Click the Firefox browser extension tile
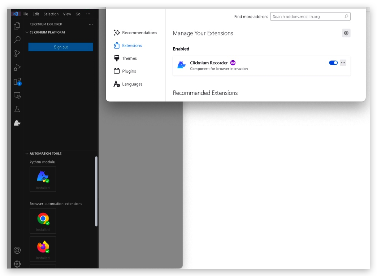Screen dimensions: 377x276 43,249
